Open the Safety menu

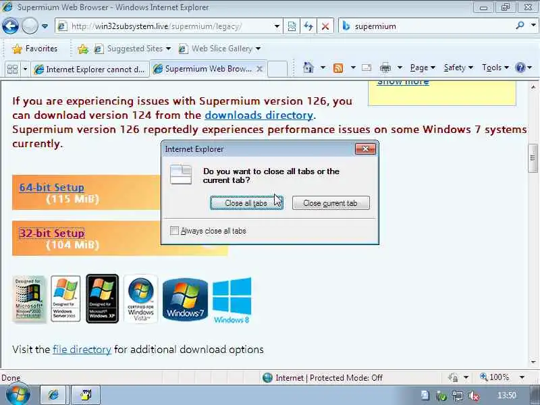[x=458, y=67]
